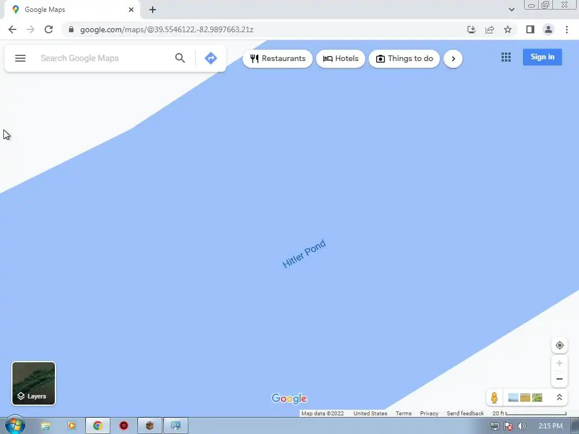This screenshot has width=579, height=434.
Task: Click the search magnifier icon
Action: point(180,58)
